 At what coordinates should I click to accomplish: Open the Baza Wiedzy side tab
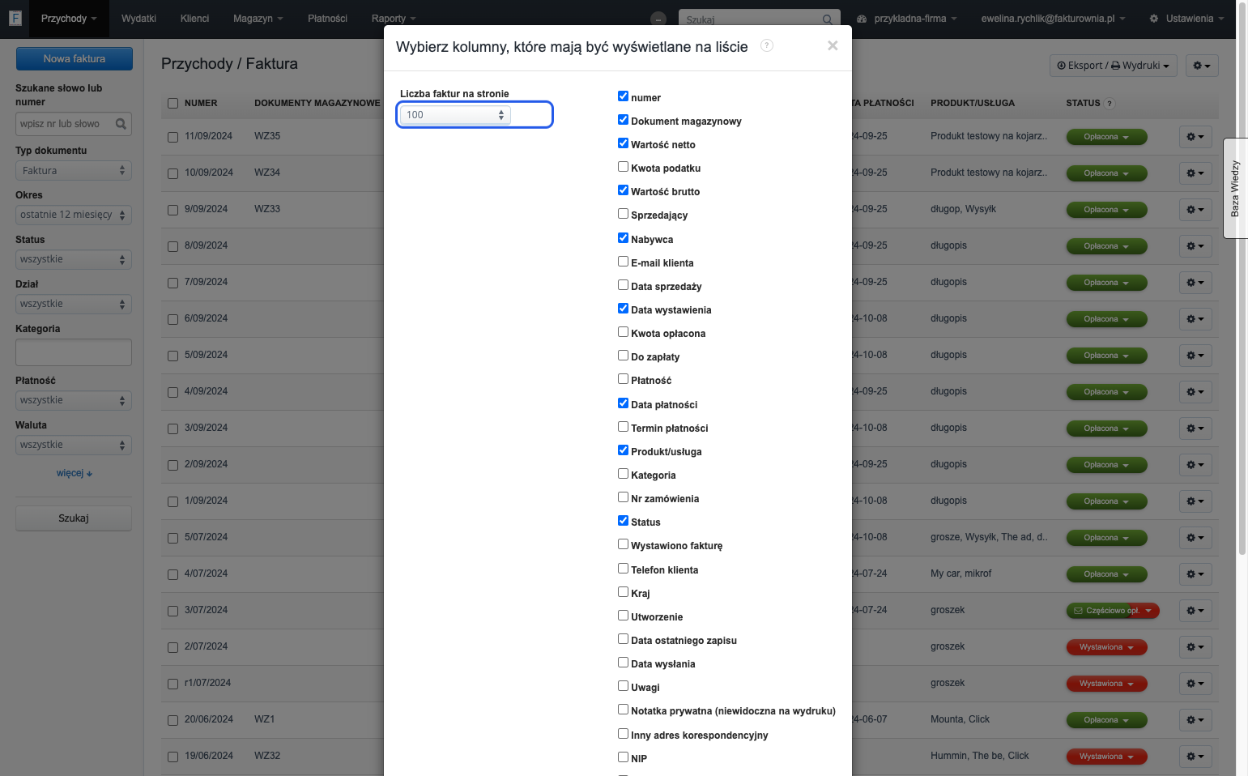[x=1235, y=189]
